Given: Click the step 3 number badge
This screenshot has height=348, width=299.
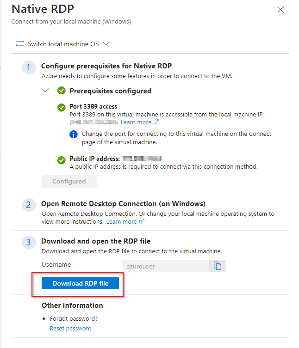Looking at the screenshot, I should pyautogui.click(x=28, y=242).
